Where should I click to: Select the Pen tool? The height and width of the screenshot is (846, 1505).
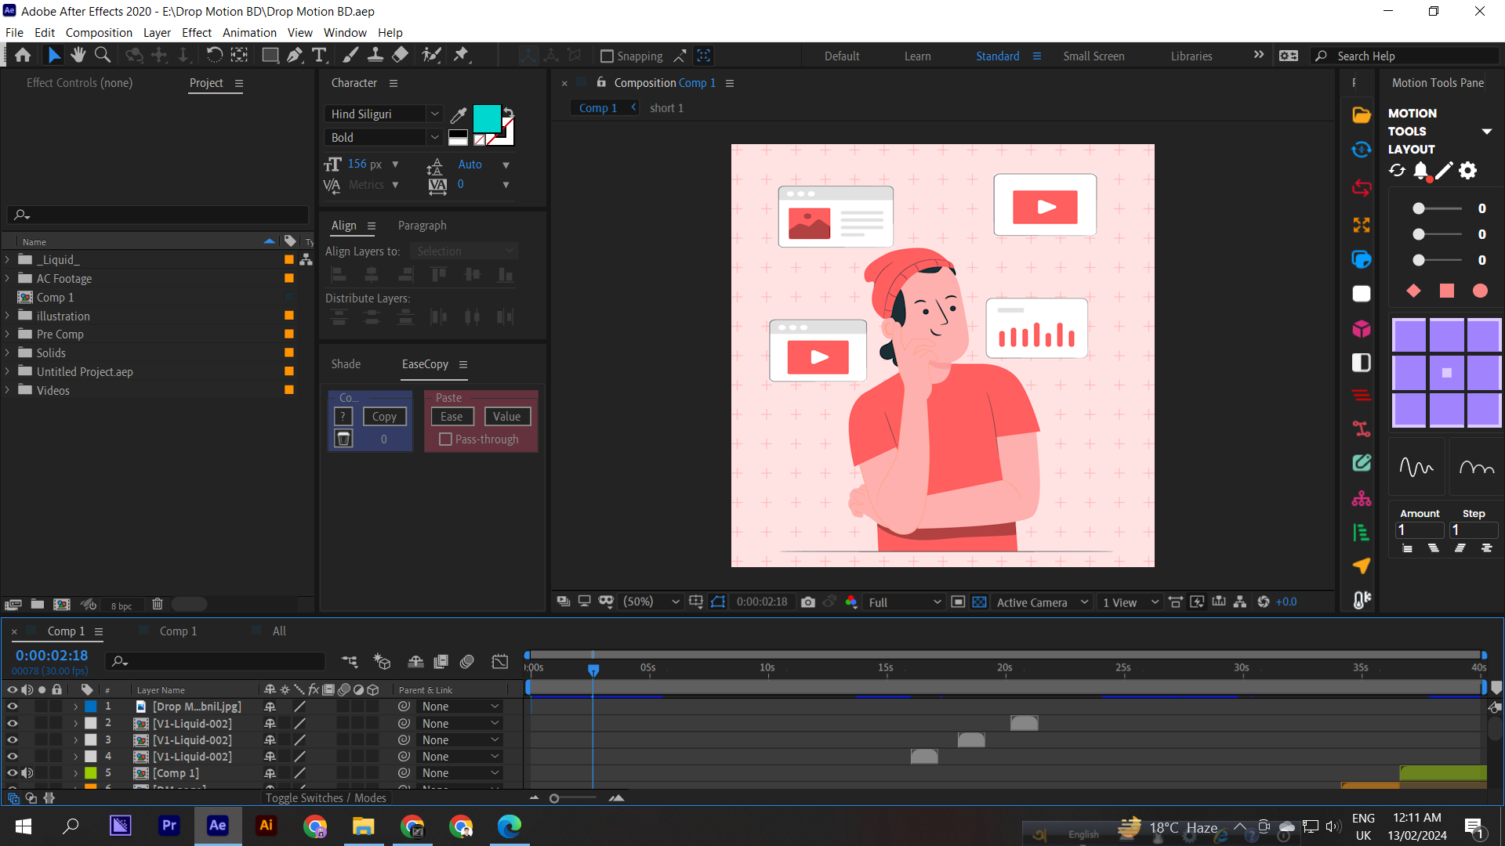tap(295, 55)
